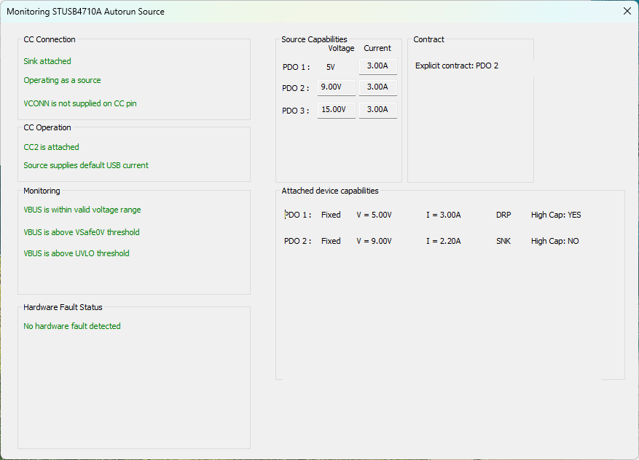Click 'High Cap: NO' text

[554, 241]
